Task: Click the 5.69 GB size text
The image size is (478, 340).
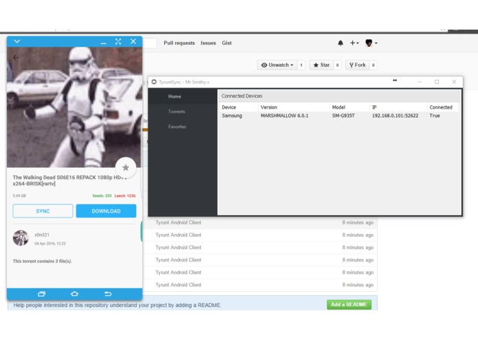Action: point(19,195)
